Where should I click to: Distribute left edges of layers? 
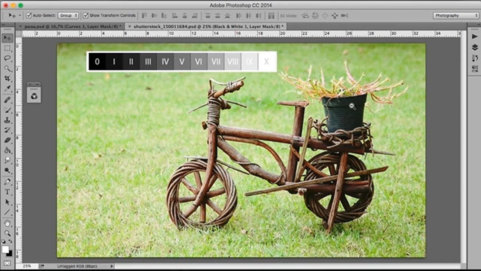tap(238, 15)
